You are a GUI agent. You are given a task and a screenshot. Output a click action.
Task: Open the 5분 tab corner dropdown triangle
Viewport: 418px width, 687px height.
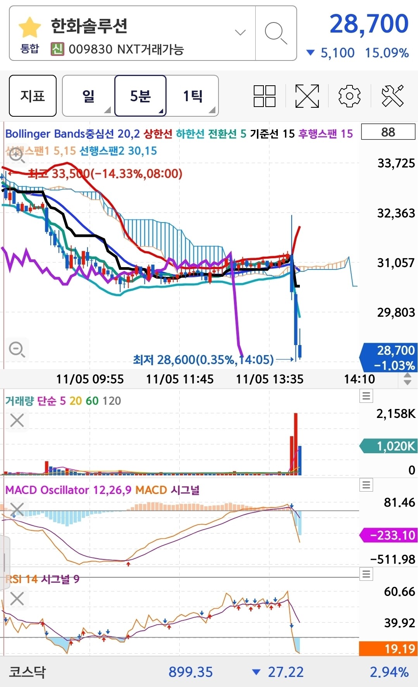pyautogui.click(x=160, y=111)
